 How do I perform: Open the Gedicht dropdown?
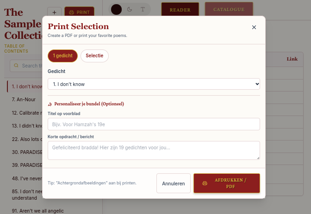point(154,84)
